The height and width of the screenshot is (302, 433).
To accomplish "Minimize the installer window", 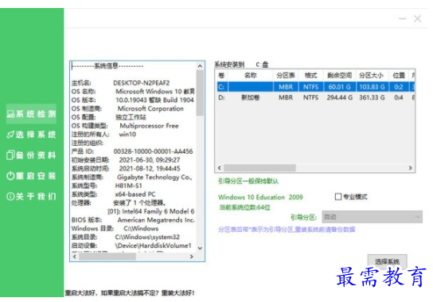I will click(x=402, y=19).
